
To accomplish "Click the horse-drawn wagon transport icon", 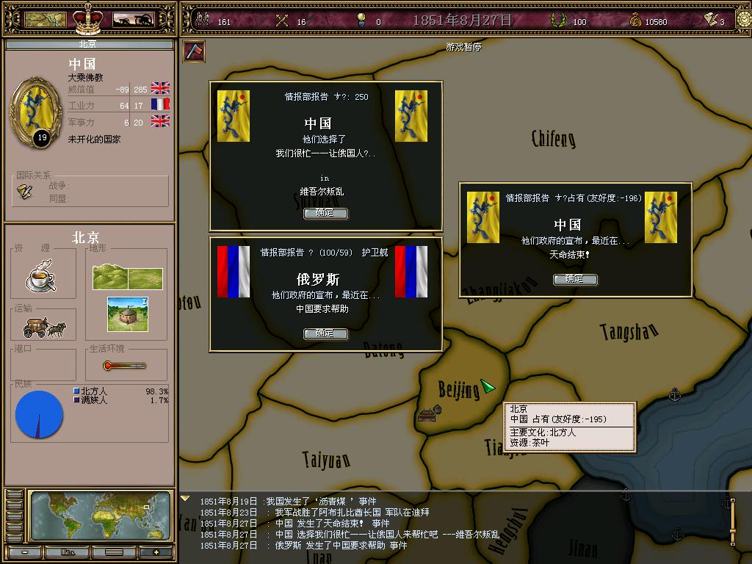I will click(44, 328).
